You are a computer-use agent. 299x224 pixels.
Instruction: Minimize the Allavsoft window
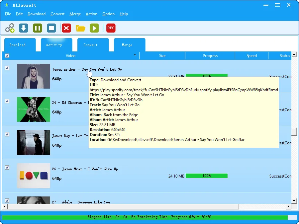[266, 5]
